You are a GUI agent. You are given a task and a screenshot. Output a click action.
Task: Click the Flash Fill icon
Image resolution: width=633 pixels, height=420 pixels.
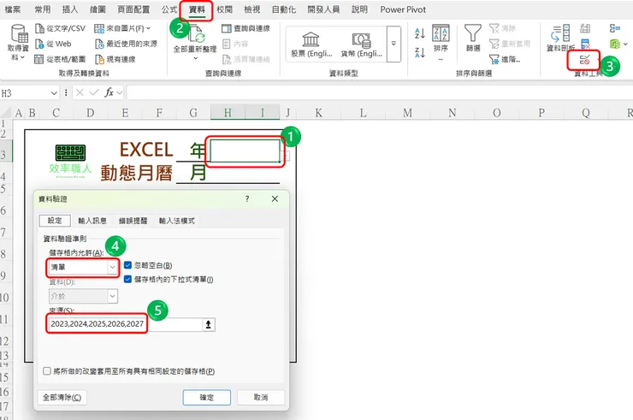point(585,28)
